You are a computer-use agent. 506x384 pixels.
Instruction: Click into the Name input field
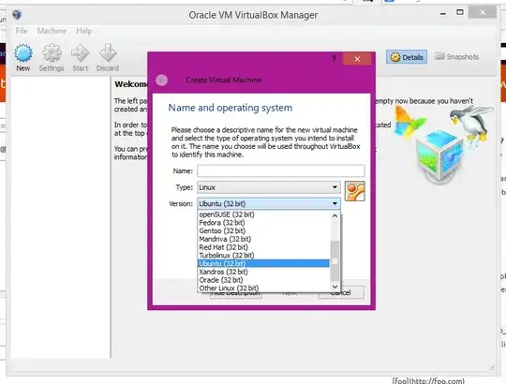pyautogui.click(x=281, y=170)
